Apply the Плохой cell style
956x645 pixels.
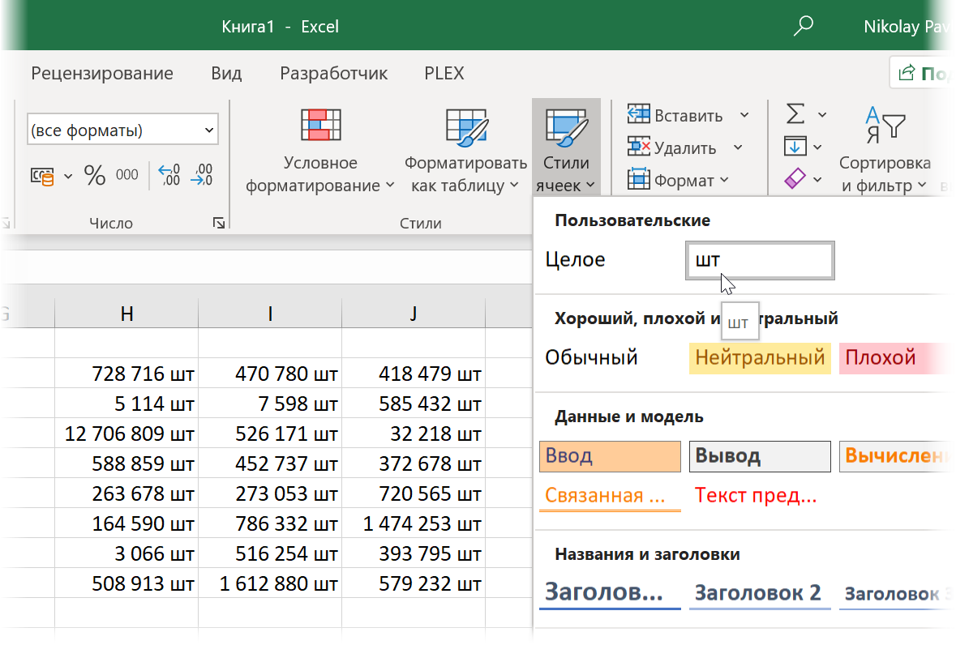click(x=894, y=357)
